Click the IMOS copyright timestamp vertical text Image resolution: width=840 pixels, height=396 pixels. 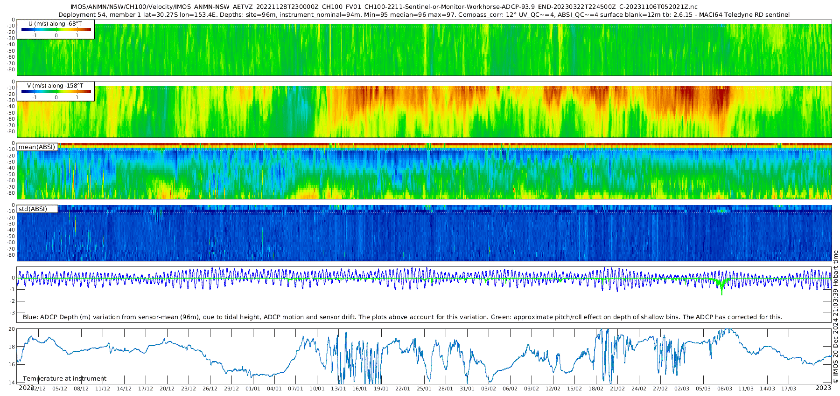(x=835, y=317)
